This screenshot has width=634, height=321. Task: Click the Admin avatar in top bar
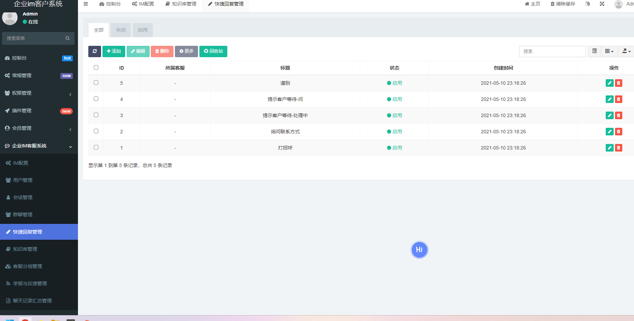tap(618, 4)
